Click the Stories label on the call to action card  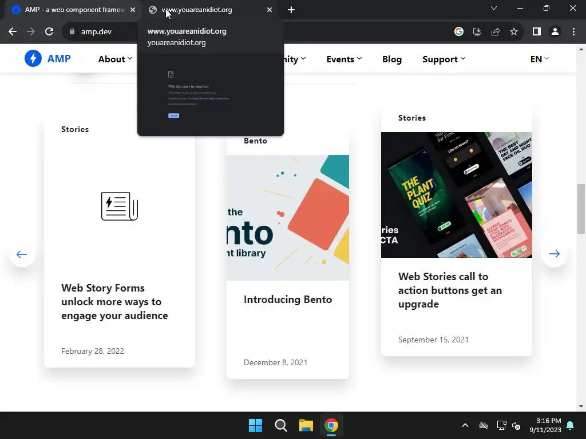[412, 118]
